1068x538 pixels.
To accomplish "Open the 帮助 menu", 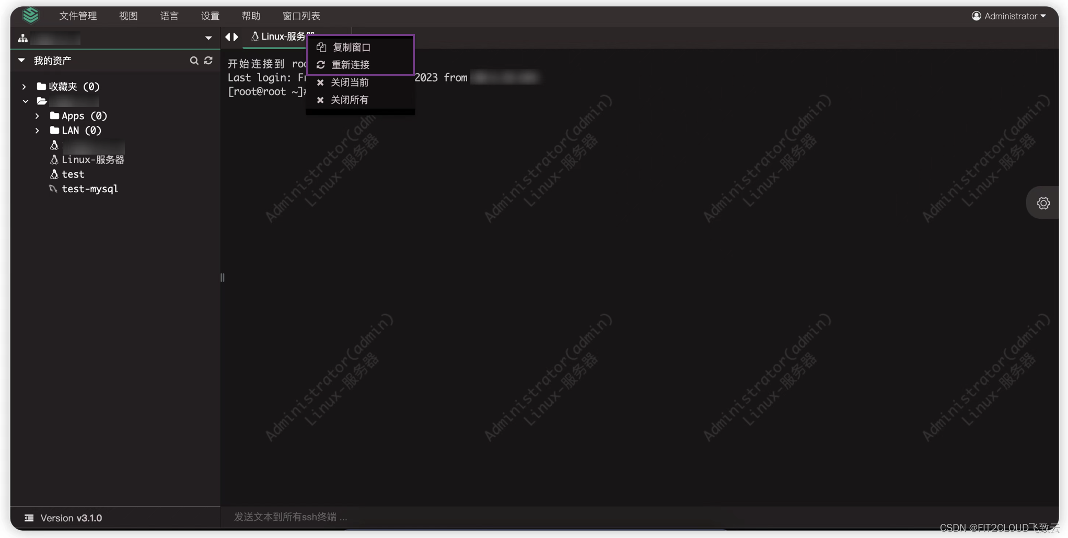I will [x=251, y=16].
